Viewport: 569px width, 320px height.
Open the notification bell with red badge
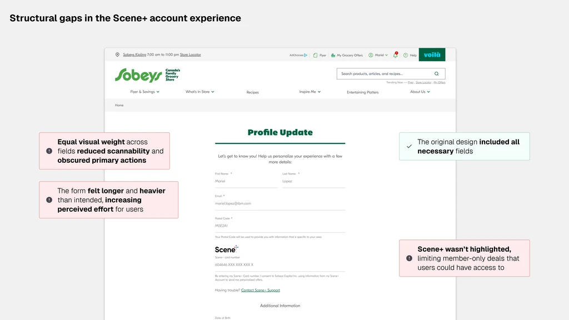[x=396, y=55]
